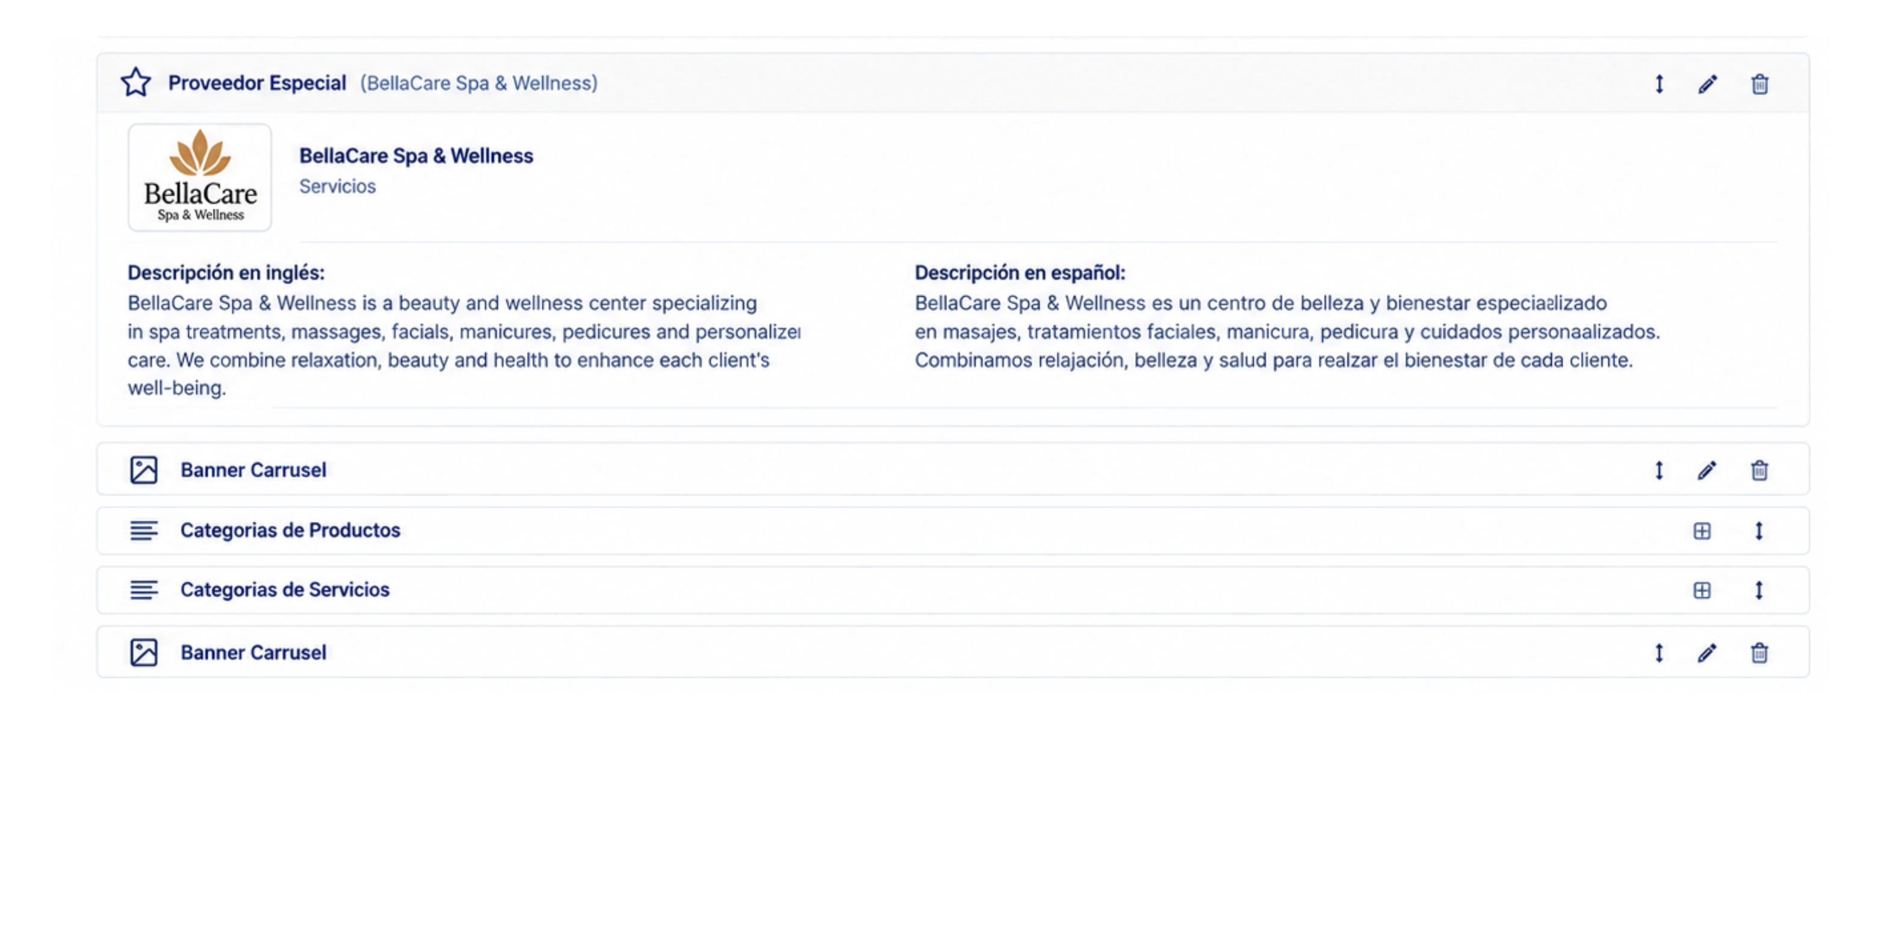Reorder the Categorias de Productos row
The width and height of the screenshot is (1881, 941).
point(1759,531)
